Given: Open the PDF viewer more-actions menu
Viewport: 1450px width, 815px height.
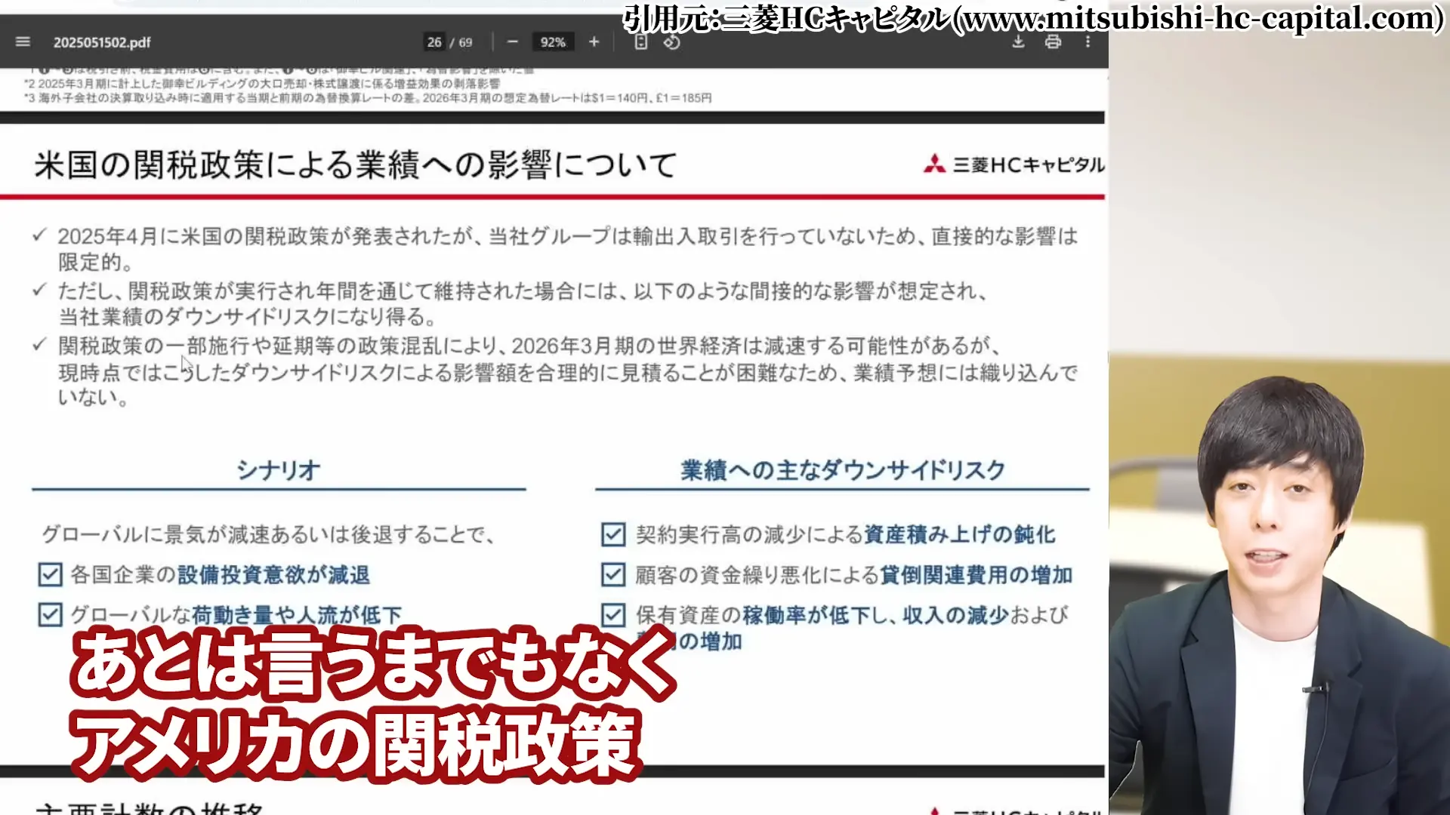Looking at the screenshot, I should coord(1087,42).
